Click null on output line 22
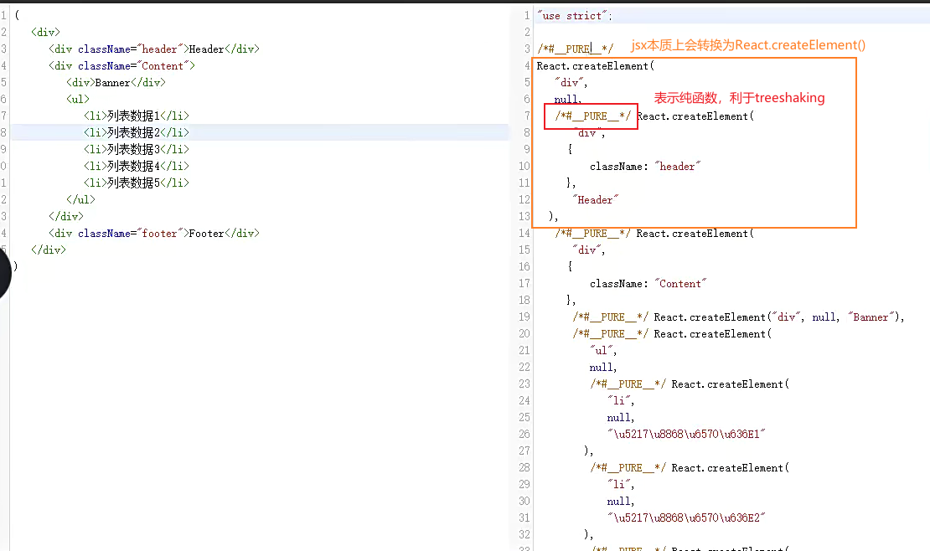 click(x=602, y=368)
